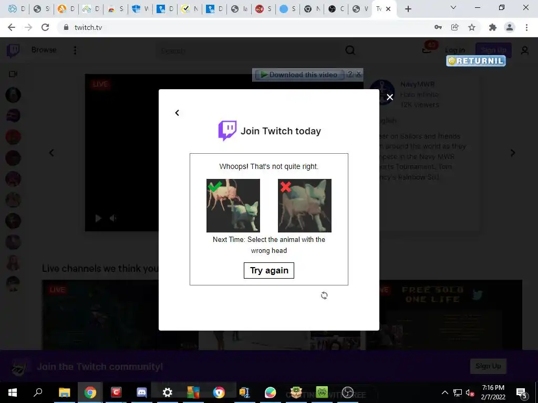Open the Prime loot notifications icon
The height and width of the screenshot is (403, 538).
[427, 50]
